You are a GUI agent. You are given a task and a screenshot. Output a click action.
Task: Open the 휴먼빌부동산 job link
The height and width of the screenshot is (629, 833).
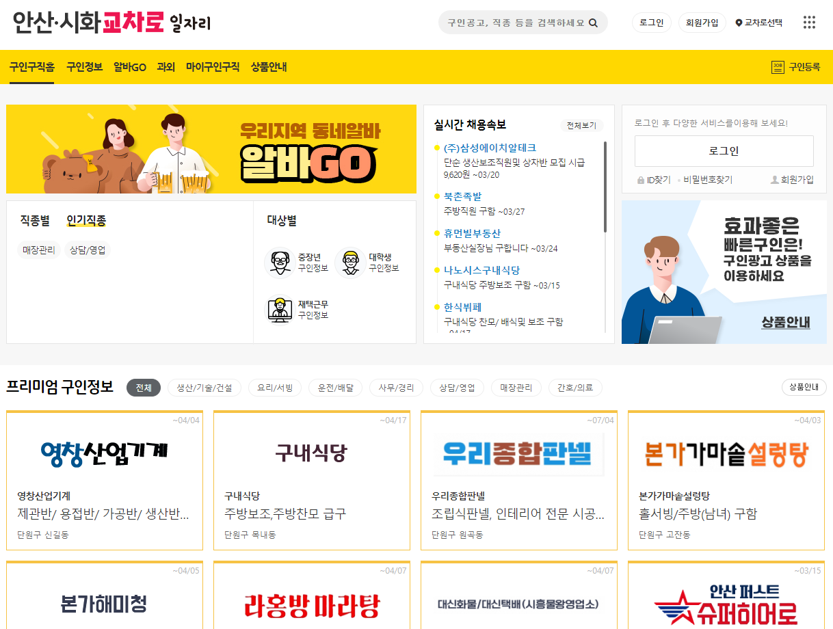tap(472, 233)
